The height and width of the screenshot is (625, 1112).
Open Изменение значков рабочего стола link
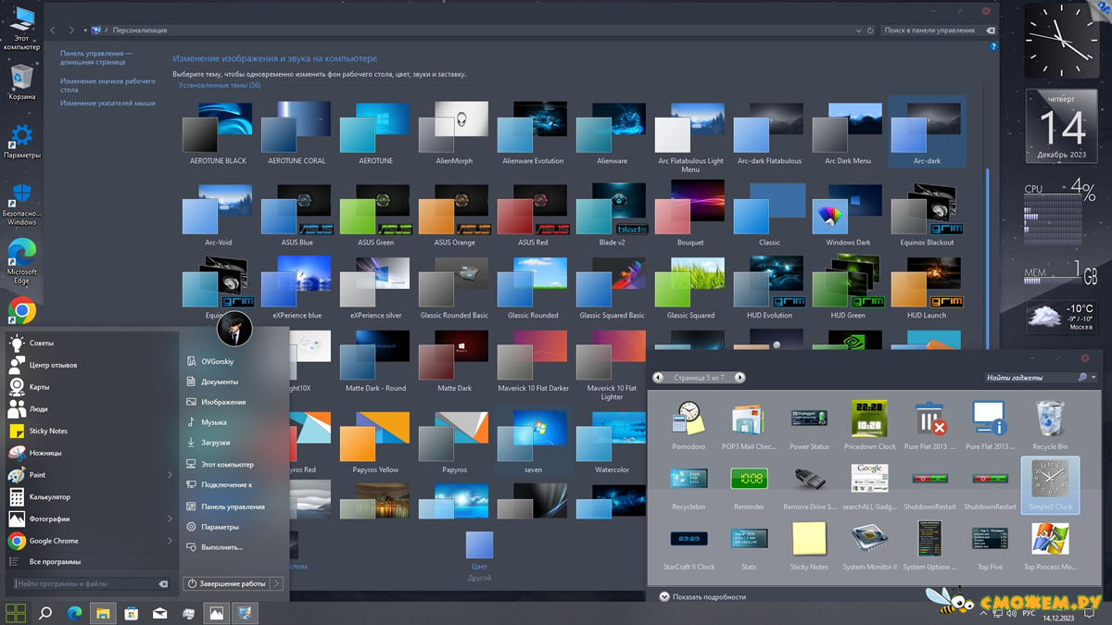click(x=107, y=85)
